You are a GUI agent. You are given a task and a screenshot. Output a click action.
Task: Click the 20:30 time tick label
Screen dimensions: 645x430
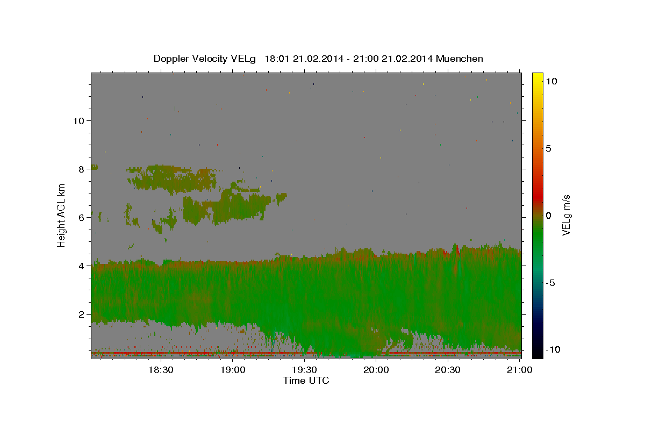point(448,370)
